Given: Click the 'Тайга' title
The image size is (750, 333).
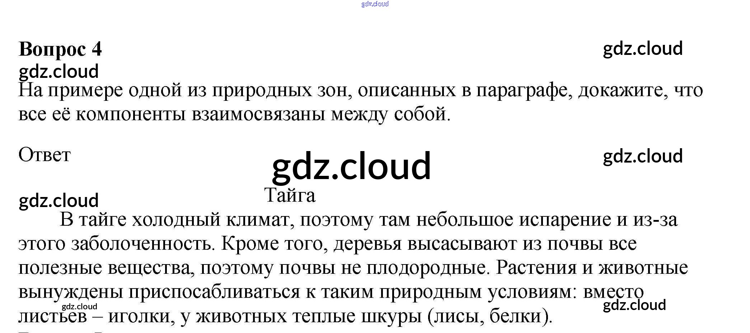Looking at the screenshot, I should [x=290, y=196].
